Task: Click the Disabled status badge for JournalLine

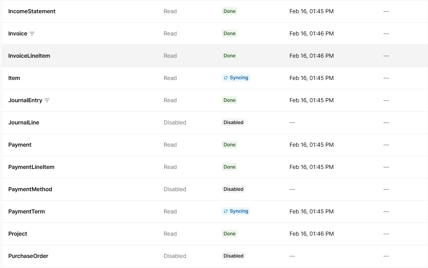Action: pos(233,122)
